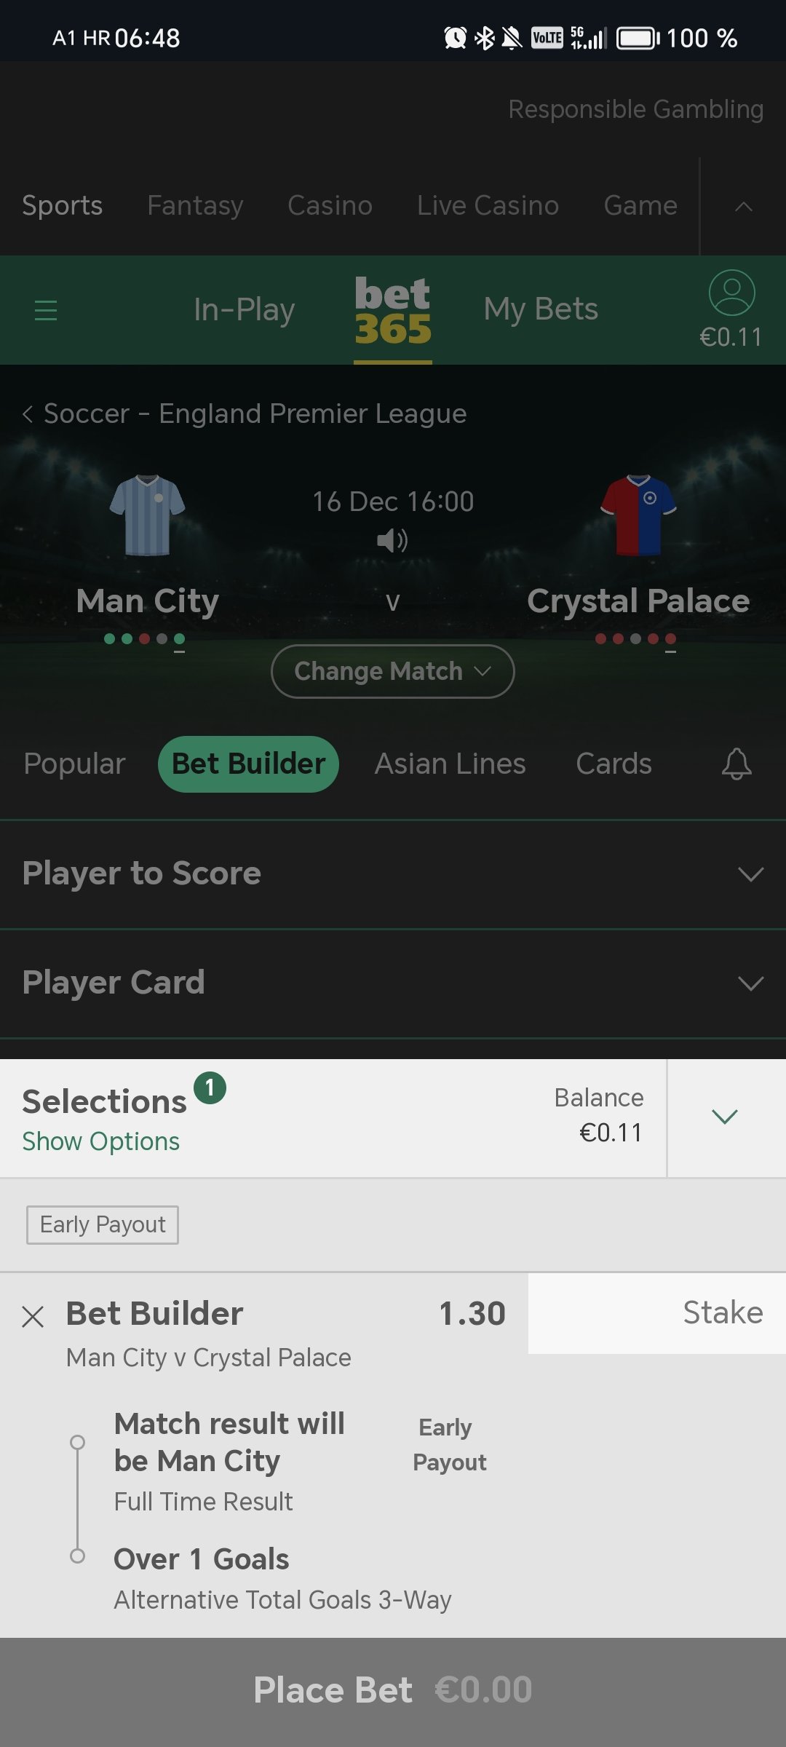Click the Show Options link
The height and width of the screenshot is (1747, 786).
(100, 1141)
